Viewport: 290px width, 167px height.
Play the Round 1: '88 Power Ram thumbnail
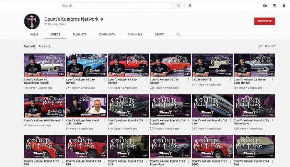pyautogui.click(x=171, y=147)
